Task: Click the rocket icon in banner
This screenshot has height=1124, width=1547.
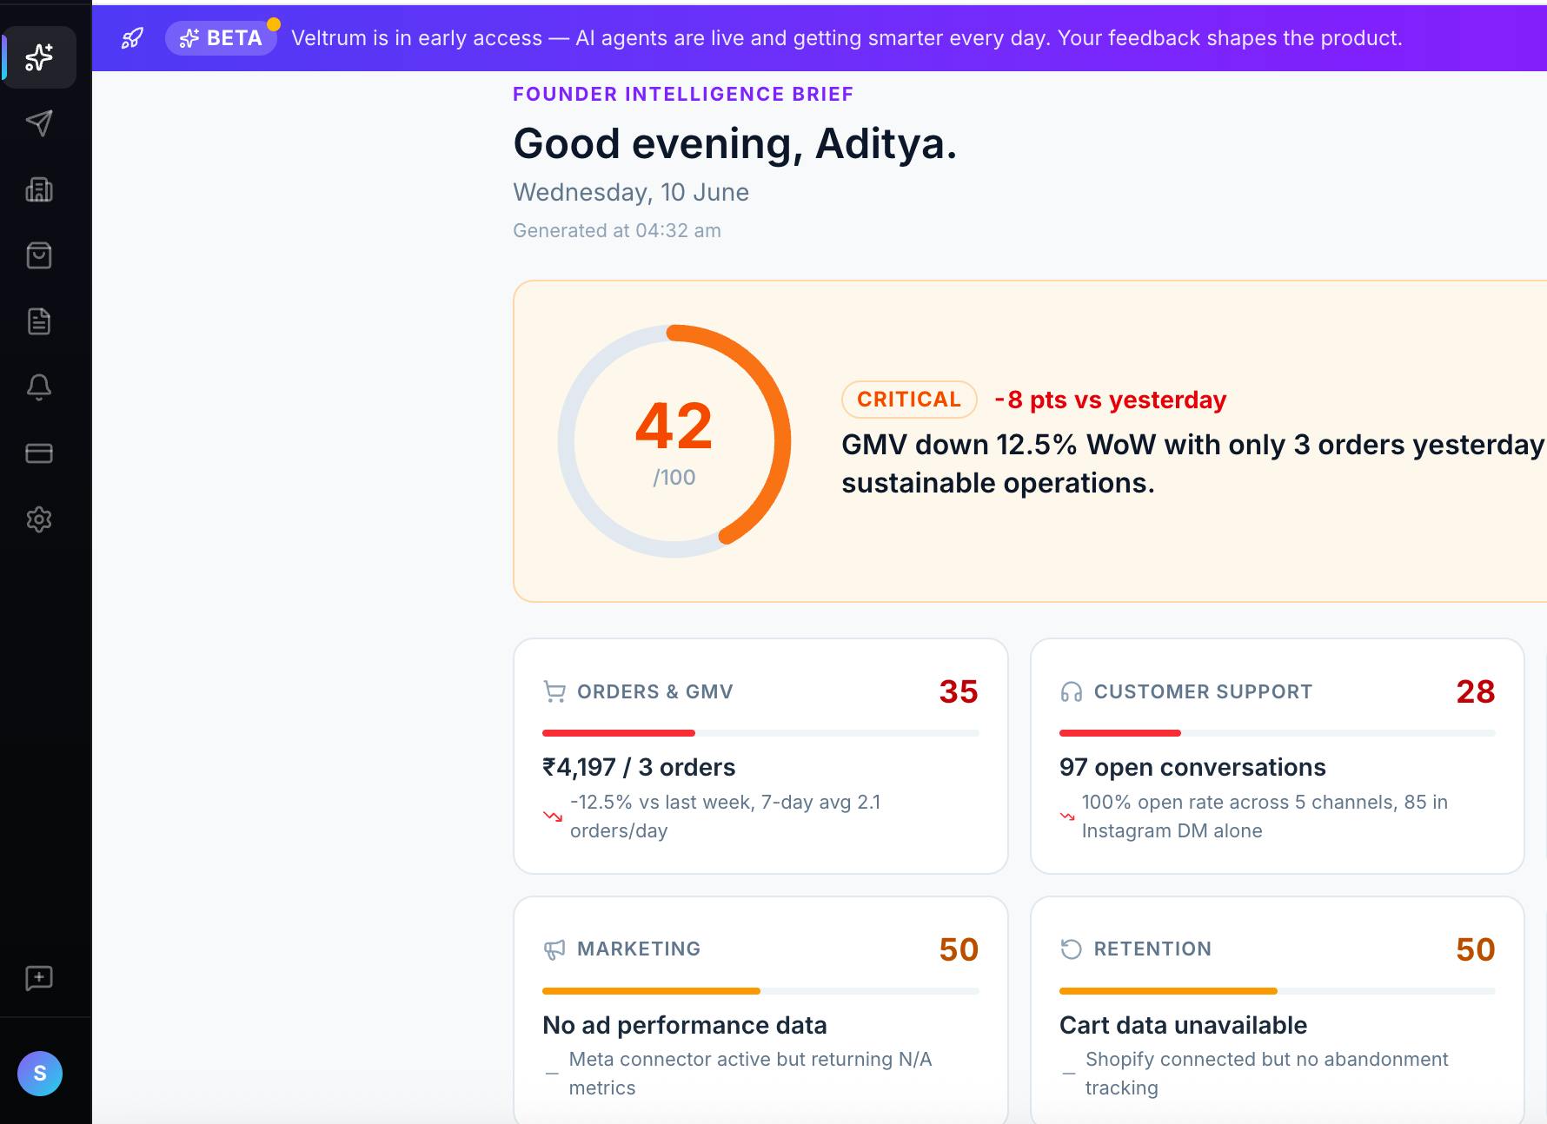Action: click(132, 38)
